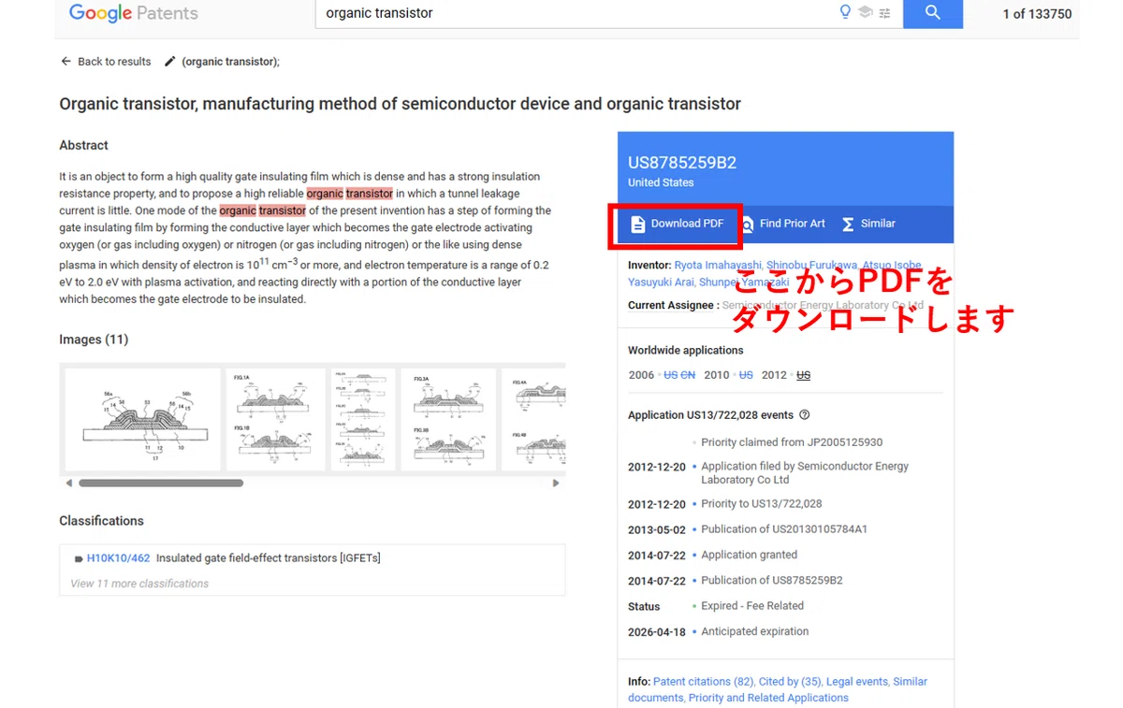Image resolution: width=1123 pixels, height=708 pixels.
Task: Click the '1 of 133750' result counter
Action: tap(1037, 14)
